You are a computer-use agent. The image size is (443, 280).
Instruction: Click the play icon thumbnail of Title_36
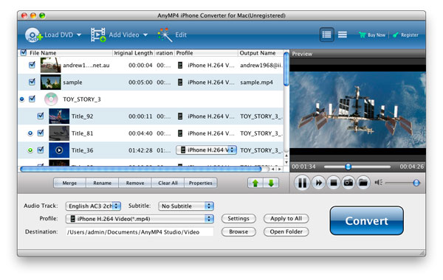click(x=59, y=150)
